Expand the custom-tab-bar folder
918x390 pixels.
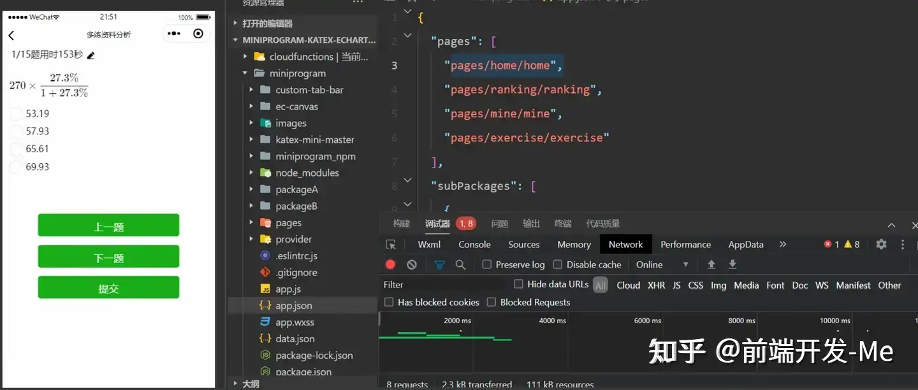[251, 90]
